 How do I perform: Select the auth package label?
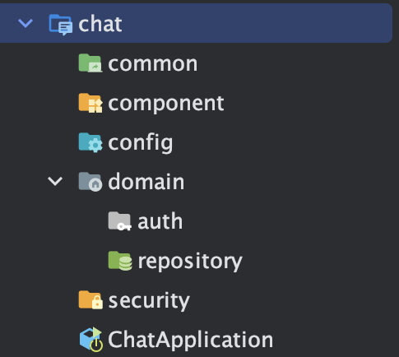160,221
